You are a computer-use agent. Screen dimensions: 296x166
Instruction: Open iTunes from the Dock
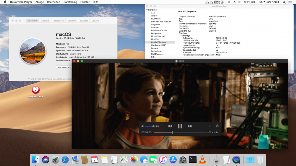coord(163,160)
